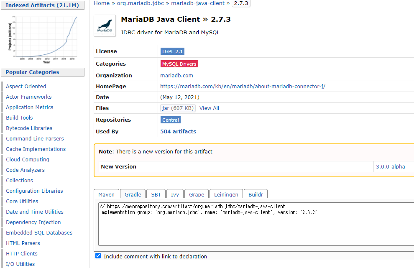Open the Code Analyzers category
The width and height of the screenshot is (414, 268).
[25, 170]
